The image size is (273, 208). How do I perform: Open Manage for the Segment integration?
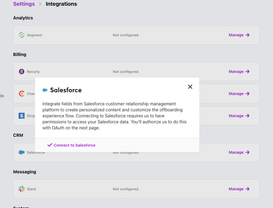coord(236,35)
